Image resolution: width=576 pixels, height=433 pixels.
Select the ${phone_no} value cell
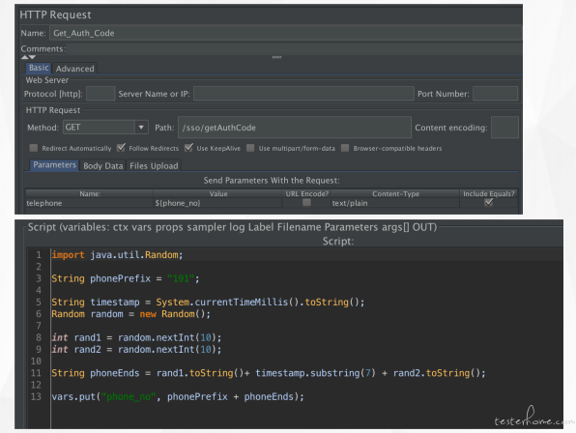(x=218, y=203)
